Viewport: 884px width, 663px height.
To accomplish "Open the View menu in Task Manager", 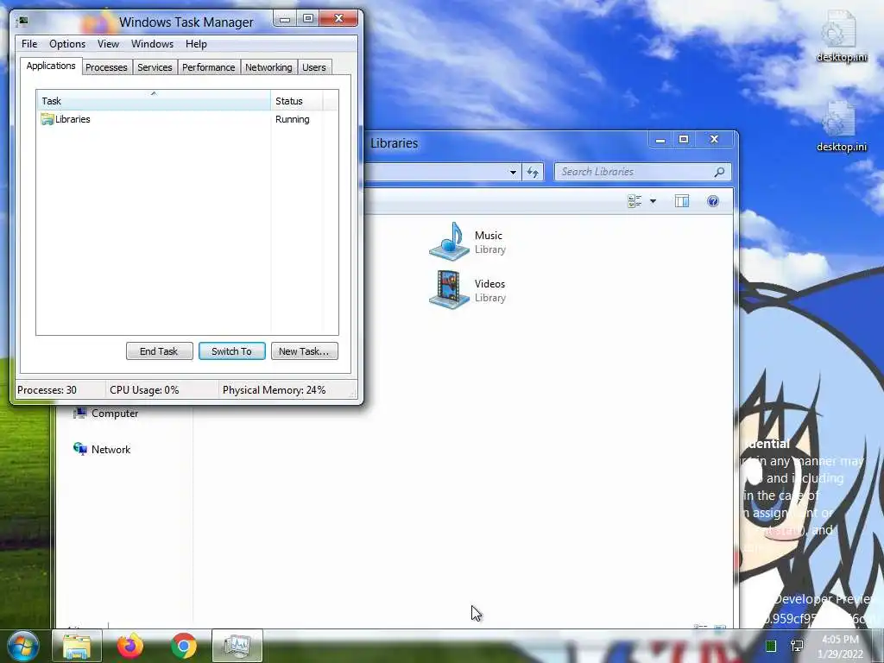I will 108,44.
